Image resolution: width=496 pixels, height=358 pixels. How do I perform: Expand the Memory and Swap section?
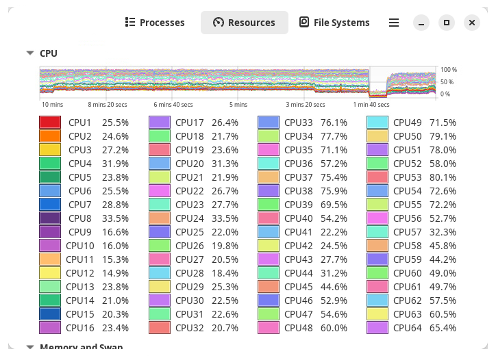tap(30, 346)
